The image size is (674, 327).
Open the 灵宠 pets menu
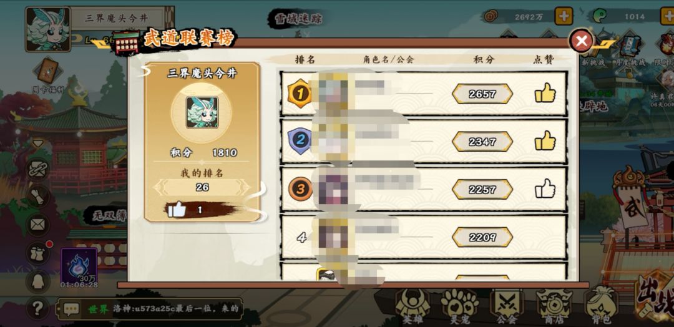[x=459, y=306]
